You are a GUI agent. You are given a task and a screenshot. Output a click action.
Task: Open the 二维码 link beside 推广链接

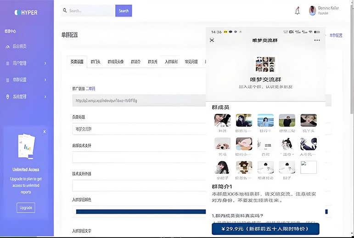(x=90, y=88)
